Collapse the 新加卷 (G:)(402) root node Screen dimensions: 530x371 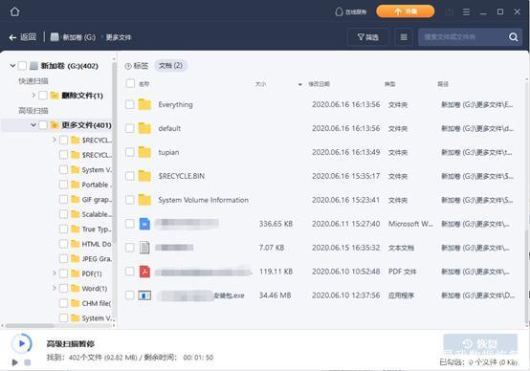[x=12, y=66]
